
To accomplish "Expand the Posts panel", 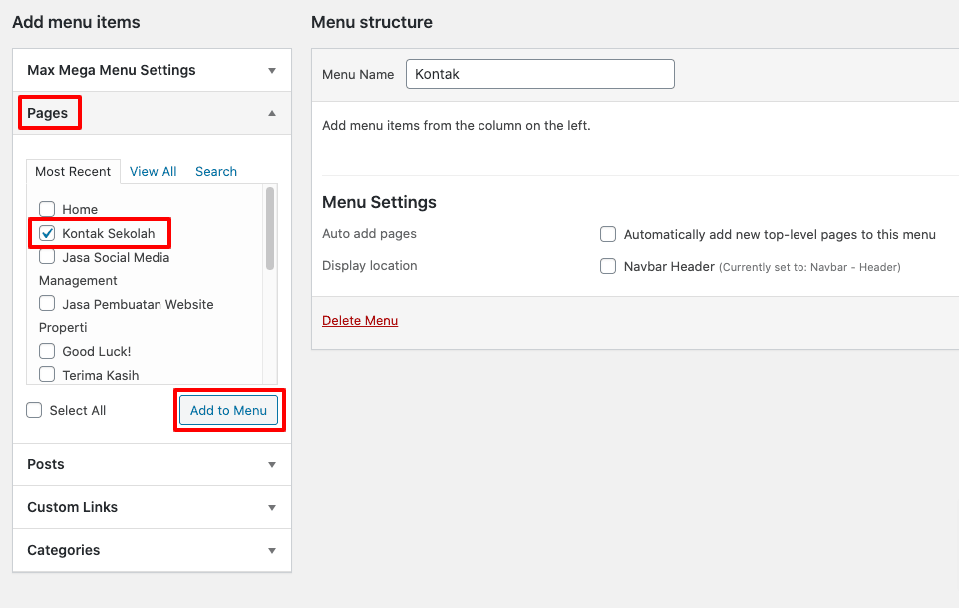I will [271, 465].
